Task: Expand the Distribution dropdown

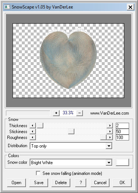Action: (x=109, y=146)
